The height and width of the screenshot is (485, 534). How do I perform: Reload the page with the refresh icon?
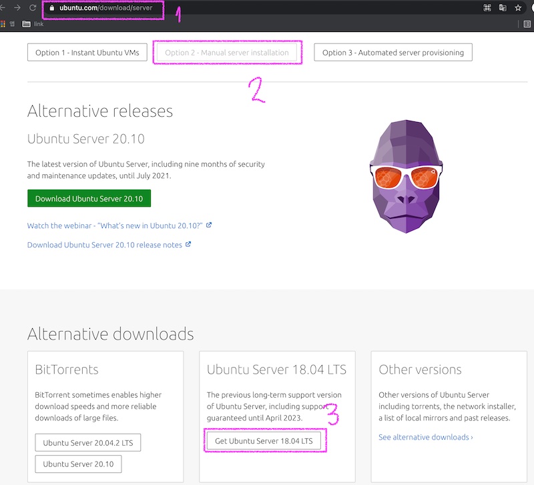pos(33,7)
